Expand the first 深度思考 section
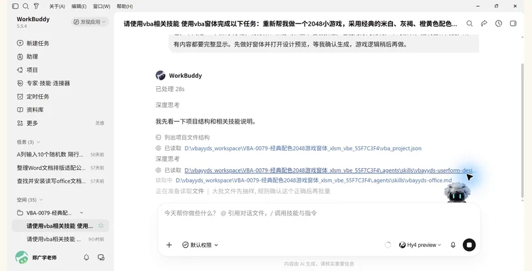Image resolution: width=532 pixels, height=271 pixels. 168,105
